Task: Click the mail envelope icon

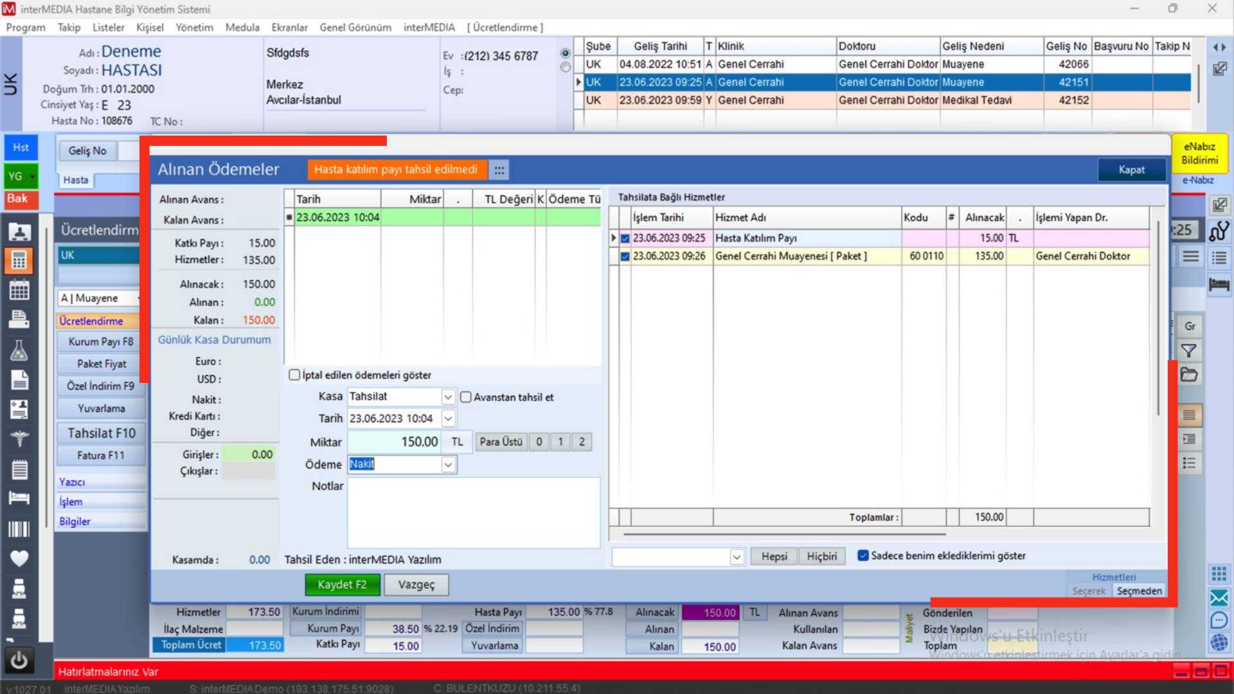Action: [1219, 598]
